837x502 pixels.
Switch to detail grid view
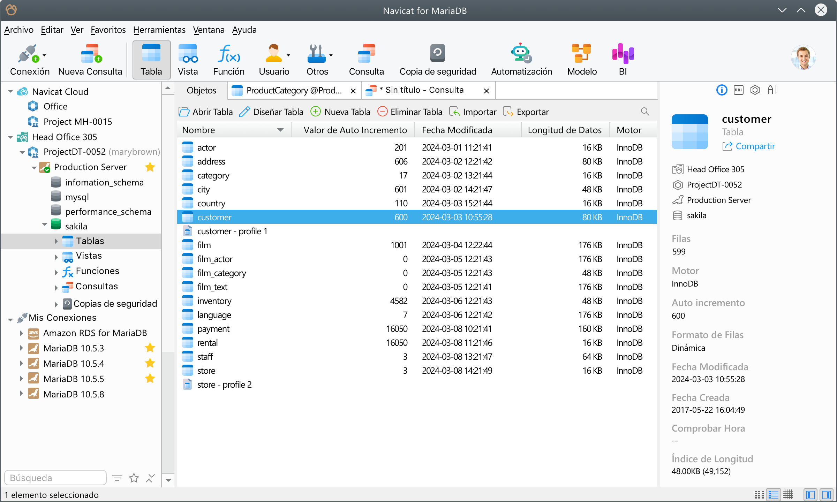[788, 495]
